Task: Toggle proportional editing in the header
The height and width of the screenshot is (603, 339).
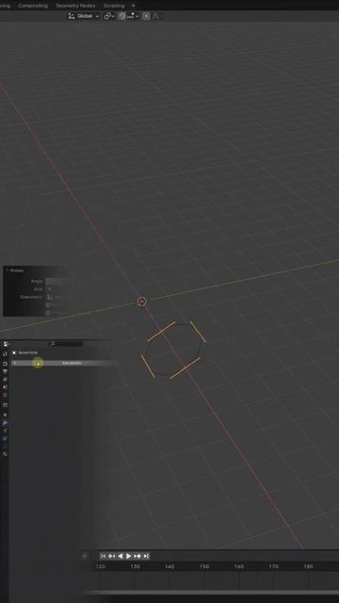Action: click(146, 16)
